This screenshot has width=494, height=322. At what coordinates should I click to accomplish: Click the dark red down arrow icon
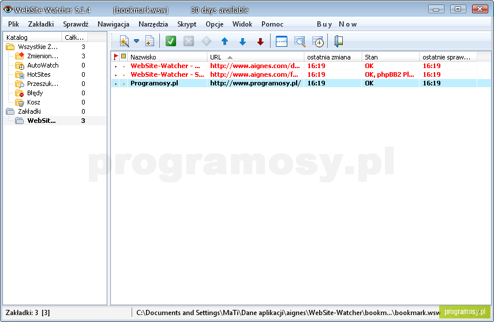coord(260,42)
